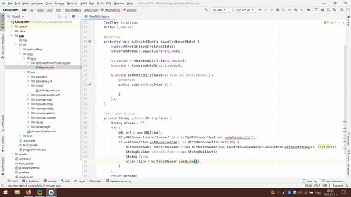
Task: Expand the .gradle folder
Action: pyautogui.click(x=12, y=26)
